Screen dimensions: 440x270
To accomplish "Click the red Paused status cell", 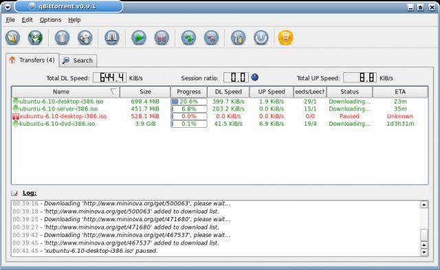I will pos(349,116).
